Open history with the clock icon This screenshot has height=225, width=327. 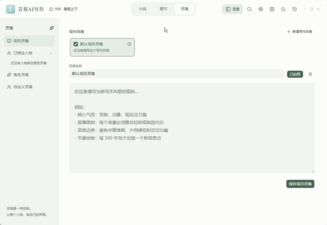point(295,9)
